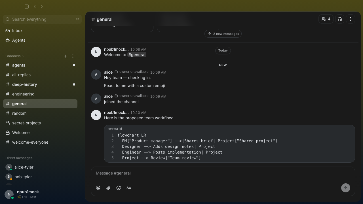Screen dimensions: 363x204
Task: Jump to 2 new messages
Action: 223,34
